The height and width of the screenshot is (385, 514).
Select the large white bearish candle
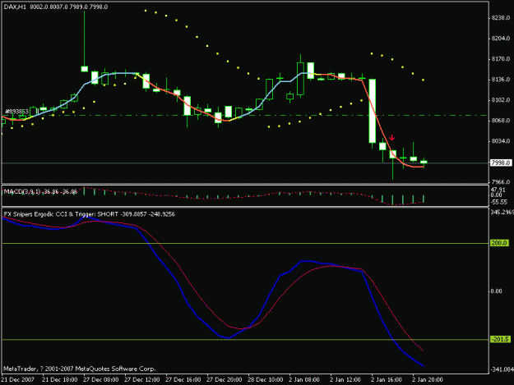[x=372, y=111]
